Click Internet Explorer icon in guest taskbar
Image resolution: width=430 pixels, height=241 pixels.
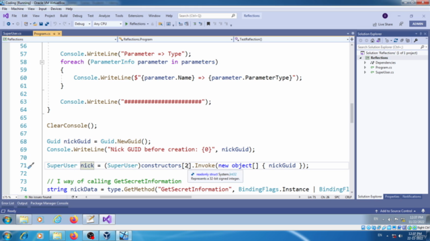[57, 220]
